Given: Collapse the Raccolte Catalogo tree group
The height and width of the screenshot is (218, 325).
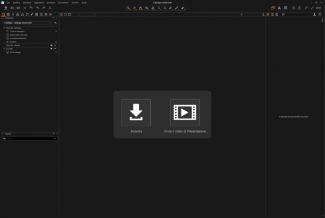Looking at the screenshot, I should click(4, 28).
